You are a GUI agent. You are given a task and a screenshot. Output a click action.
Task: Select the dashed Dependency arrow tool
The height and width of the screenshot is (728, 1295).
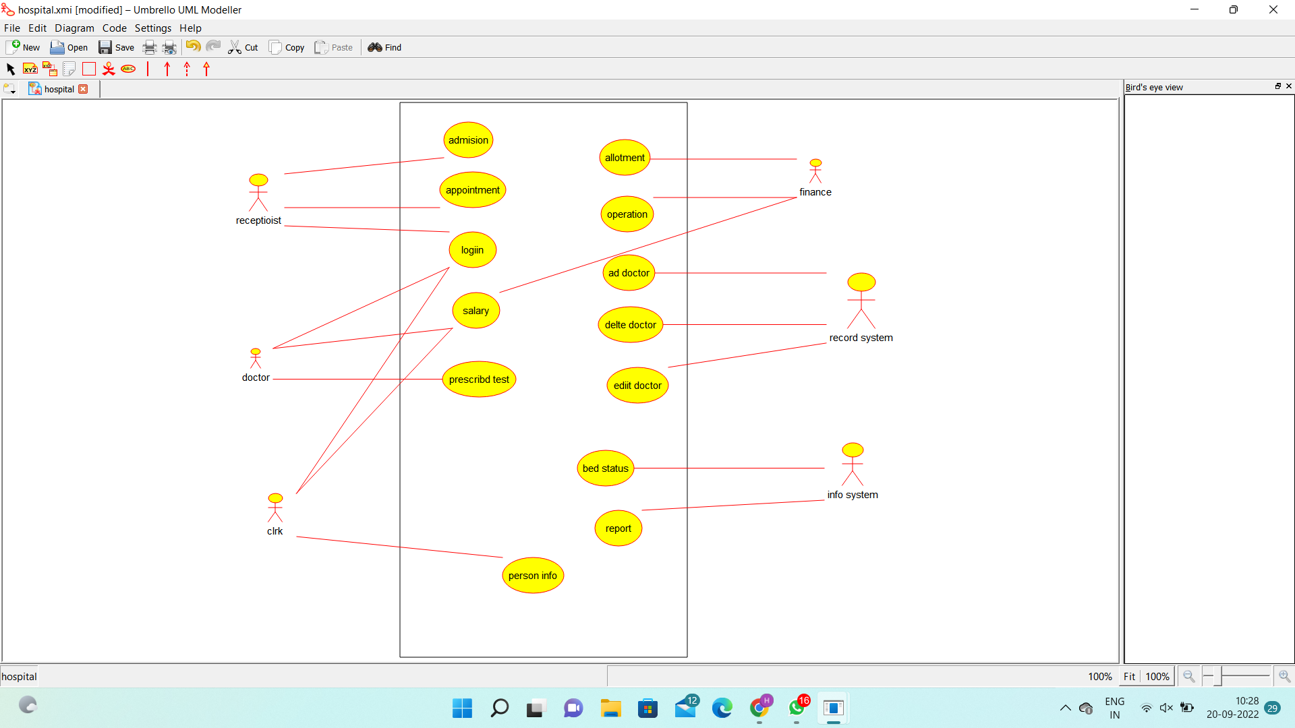coord(187,69)
